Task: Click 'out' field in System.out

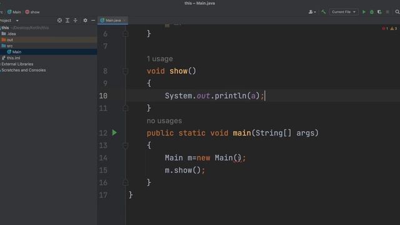Action: click(x=203, y=96)
